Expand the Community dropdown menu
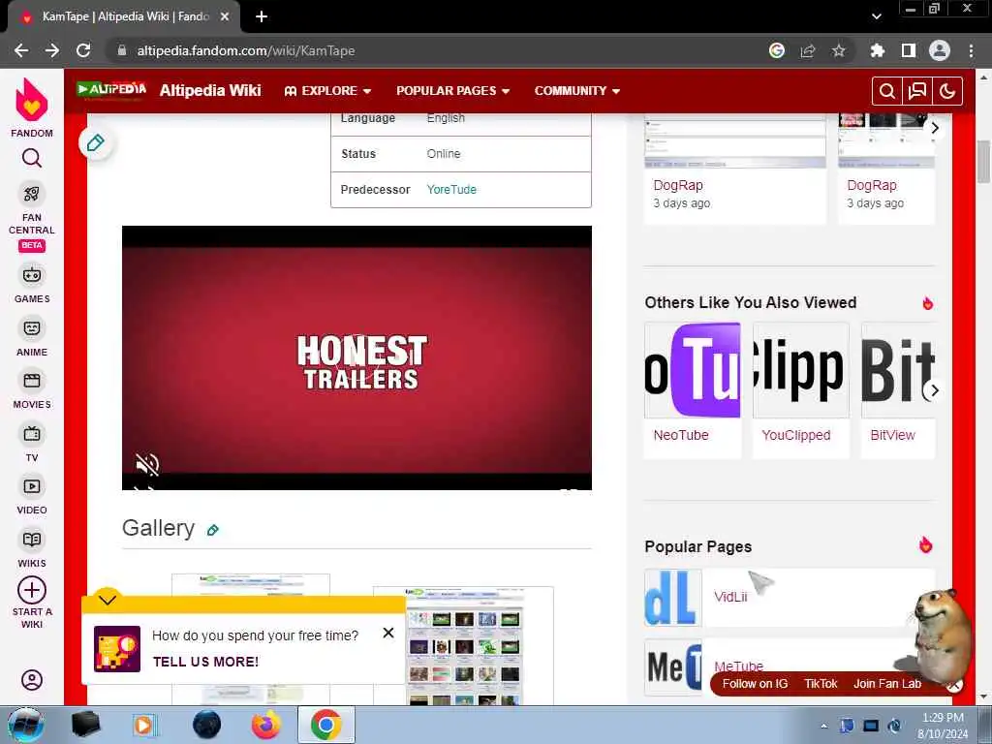Screen dimensions: 992x744 [x=577, y=91]
